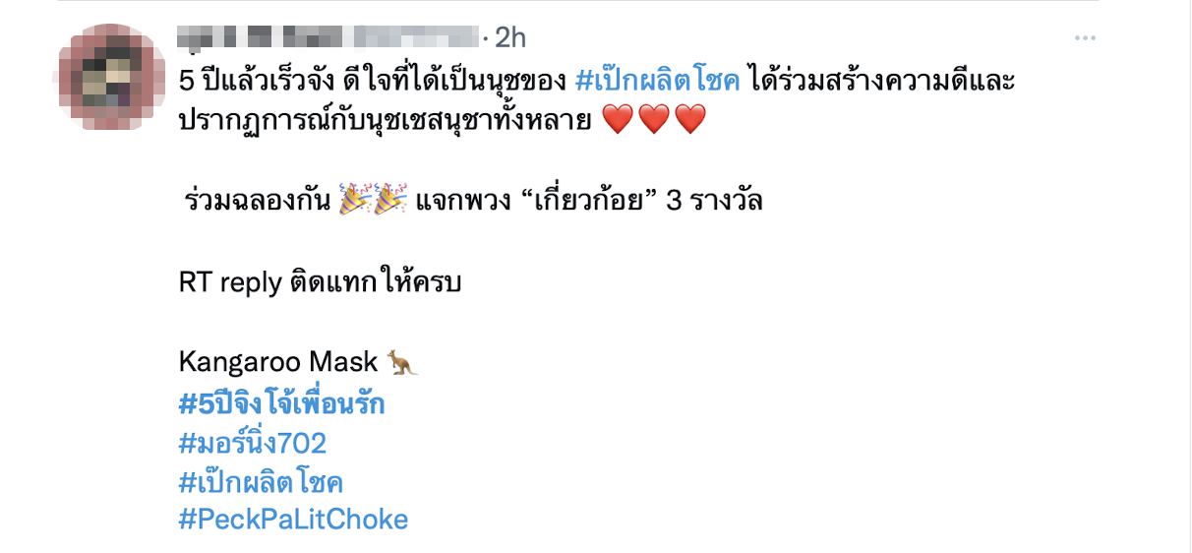Open #เป๊กผลิตโชค hashtag in the first sentence

(657, 81)
